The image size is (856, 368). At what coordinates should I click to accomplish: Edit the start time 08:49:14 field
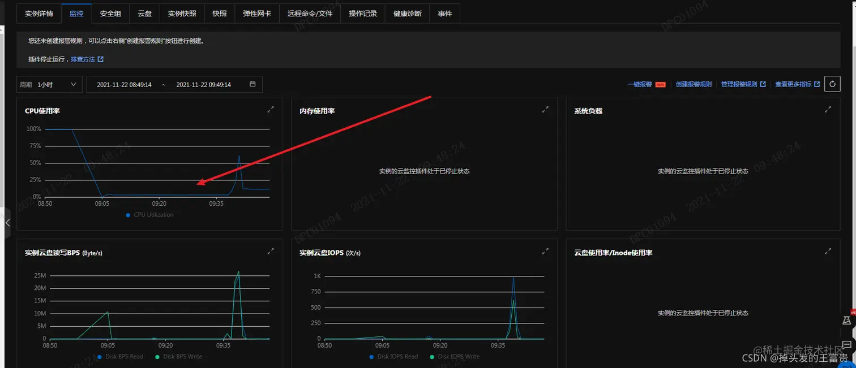(124, 85)
